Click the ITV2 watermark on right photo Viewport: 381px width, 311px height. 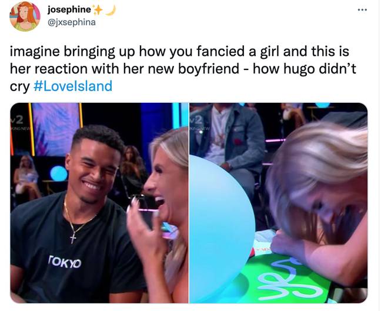[x=198, y=122]
